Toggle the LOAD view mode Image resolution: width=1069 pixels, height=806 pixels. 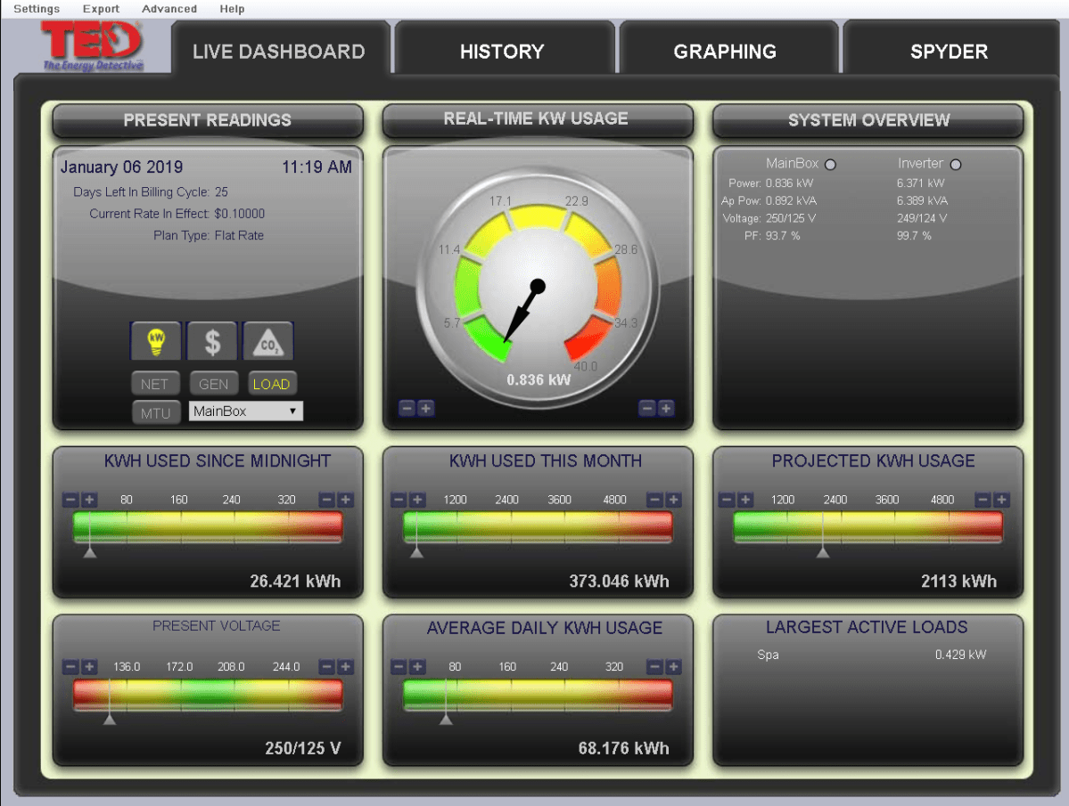(x=271, y=385)
